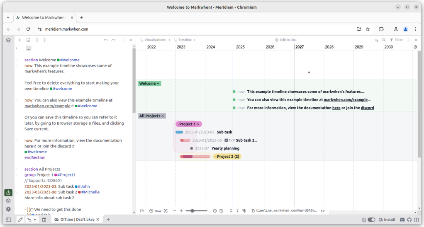Image resolution: width=424 pixels, height=227 pixels.
Task: Click the search magnifier in timeline header
Action: 384,40
